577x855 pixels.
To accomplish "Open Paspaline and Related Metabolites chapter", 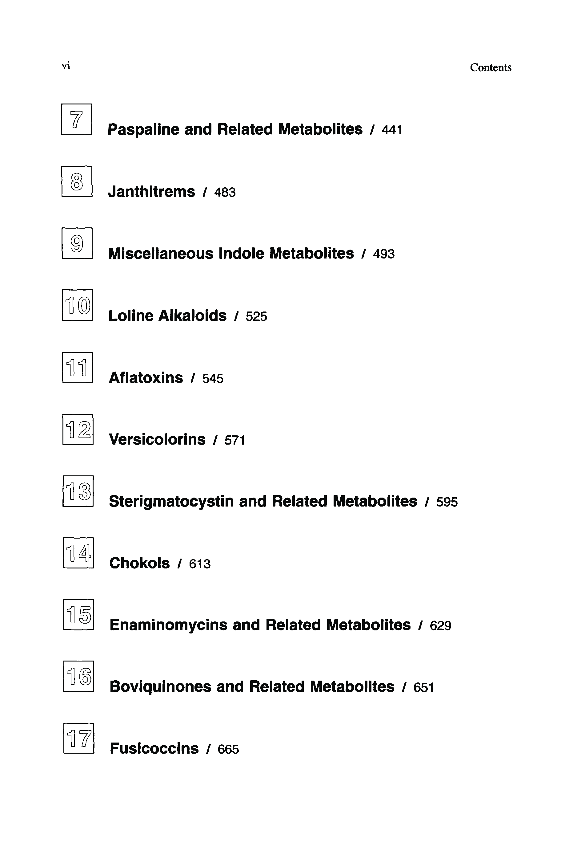I will click(x=235, y=129).
